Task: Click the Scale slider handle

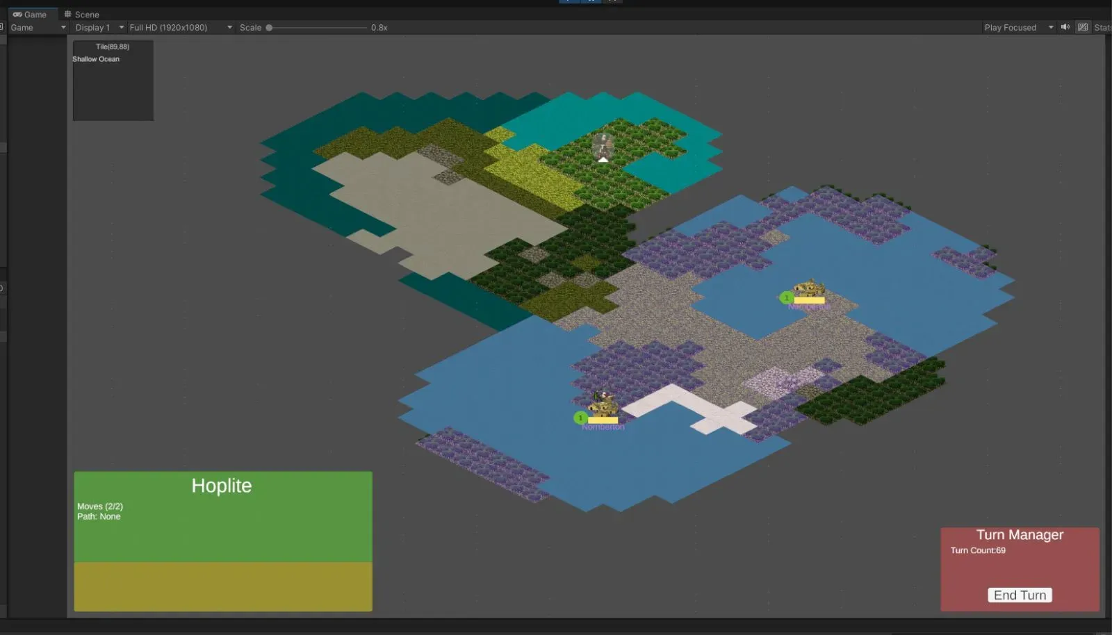Action: (x=269, y=28)
